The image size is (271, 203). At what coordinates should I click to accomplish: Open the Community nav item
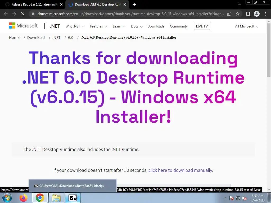point(179,26)
